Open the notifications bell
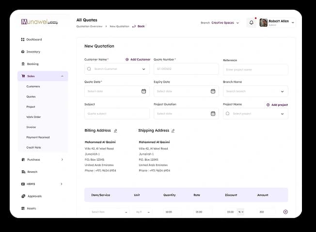Screen dimensions: 316x232 tap(252, 22)
